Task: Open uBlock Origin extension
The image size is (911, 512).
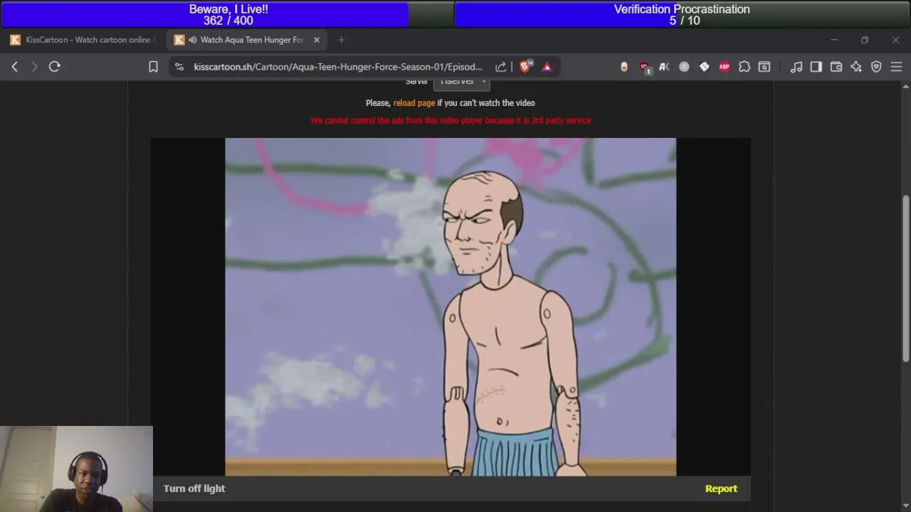Action: pos(645,67)
